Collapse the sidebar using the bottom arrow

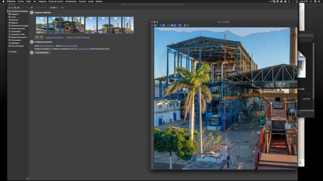pos(27,179)
